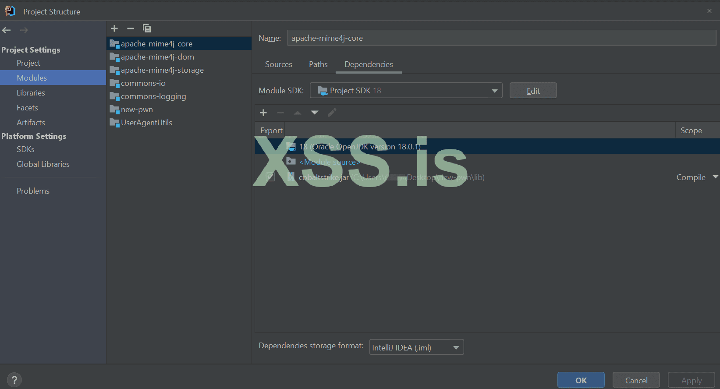720x389 pixels.
Task: Select the commons-io module
Action: pos(179,83)
